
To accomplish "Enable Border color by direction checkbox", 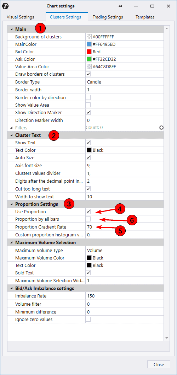I will pos(88,98).
